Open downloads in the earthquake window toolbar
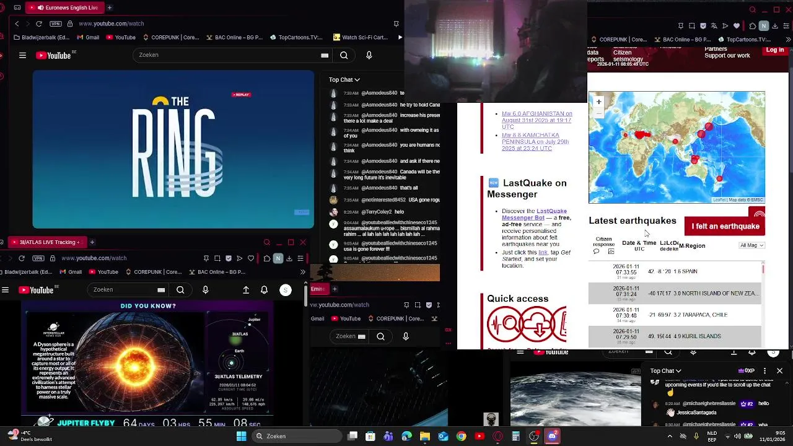The width and height of the screenshot is (793, 446). tap(775, 26)
